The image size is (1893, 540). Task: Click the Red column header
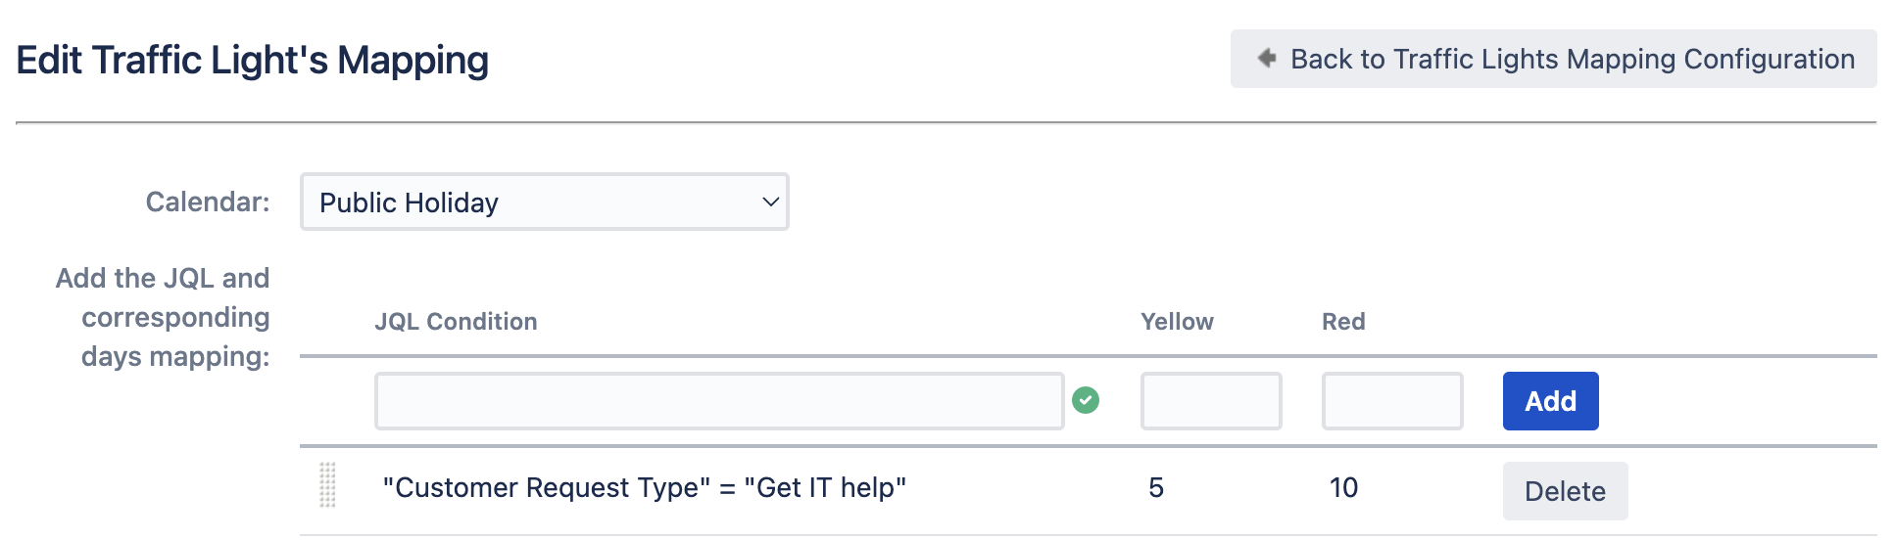1343,322
